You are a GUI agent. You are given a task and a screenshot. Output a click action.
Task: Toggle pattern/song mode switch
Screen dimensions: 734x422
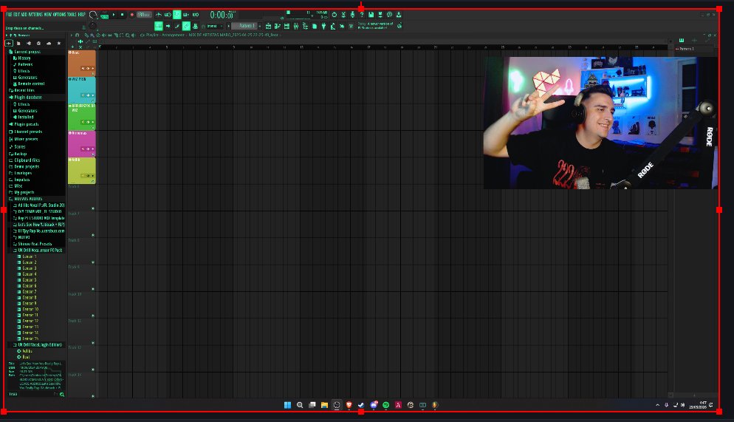point(104,16)
